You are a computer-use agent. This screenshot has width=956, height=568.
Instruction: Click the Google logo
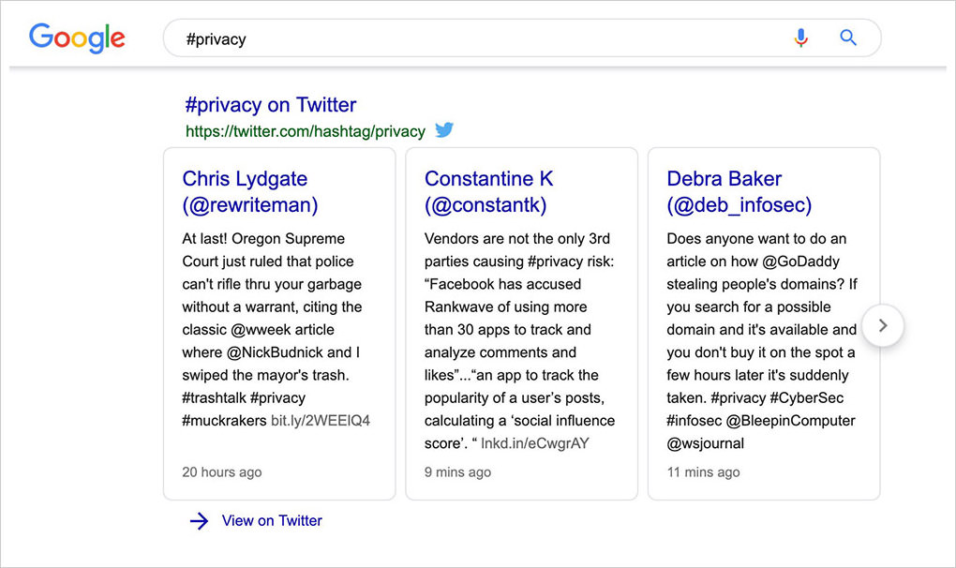(77, 37)
